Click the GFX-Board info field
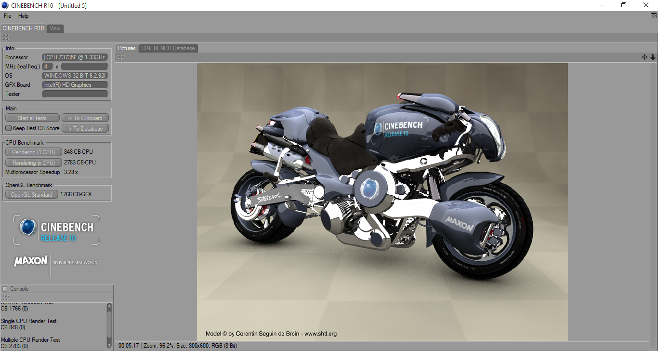Image resolution: width=658 pixels, height=351 pixels. click(x=75, y=85)
